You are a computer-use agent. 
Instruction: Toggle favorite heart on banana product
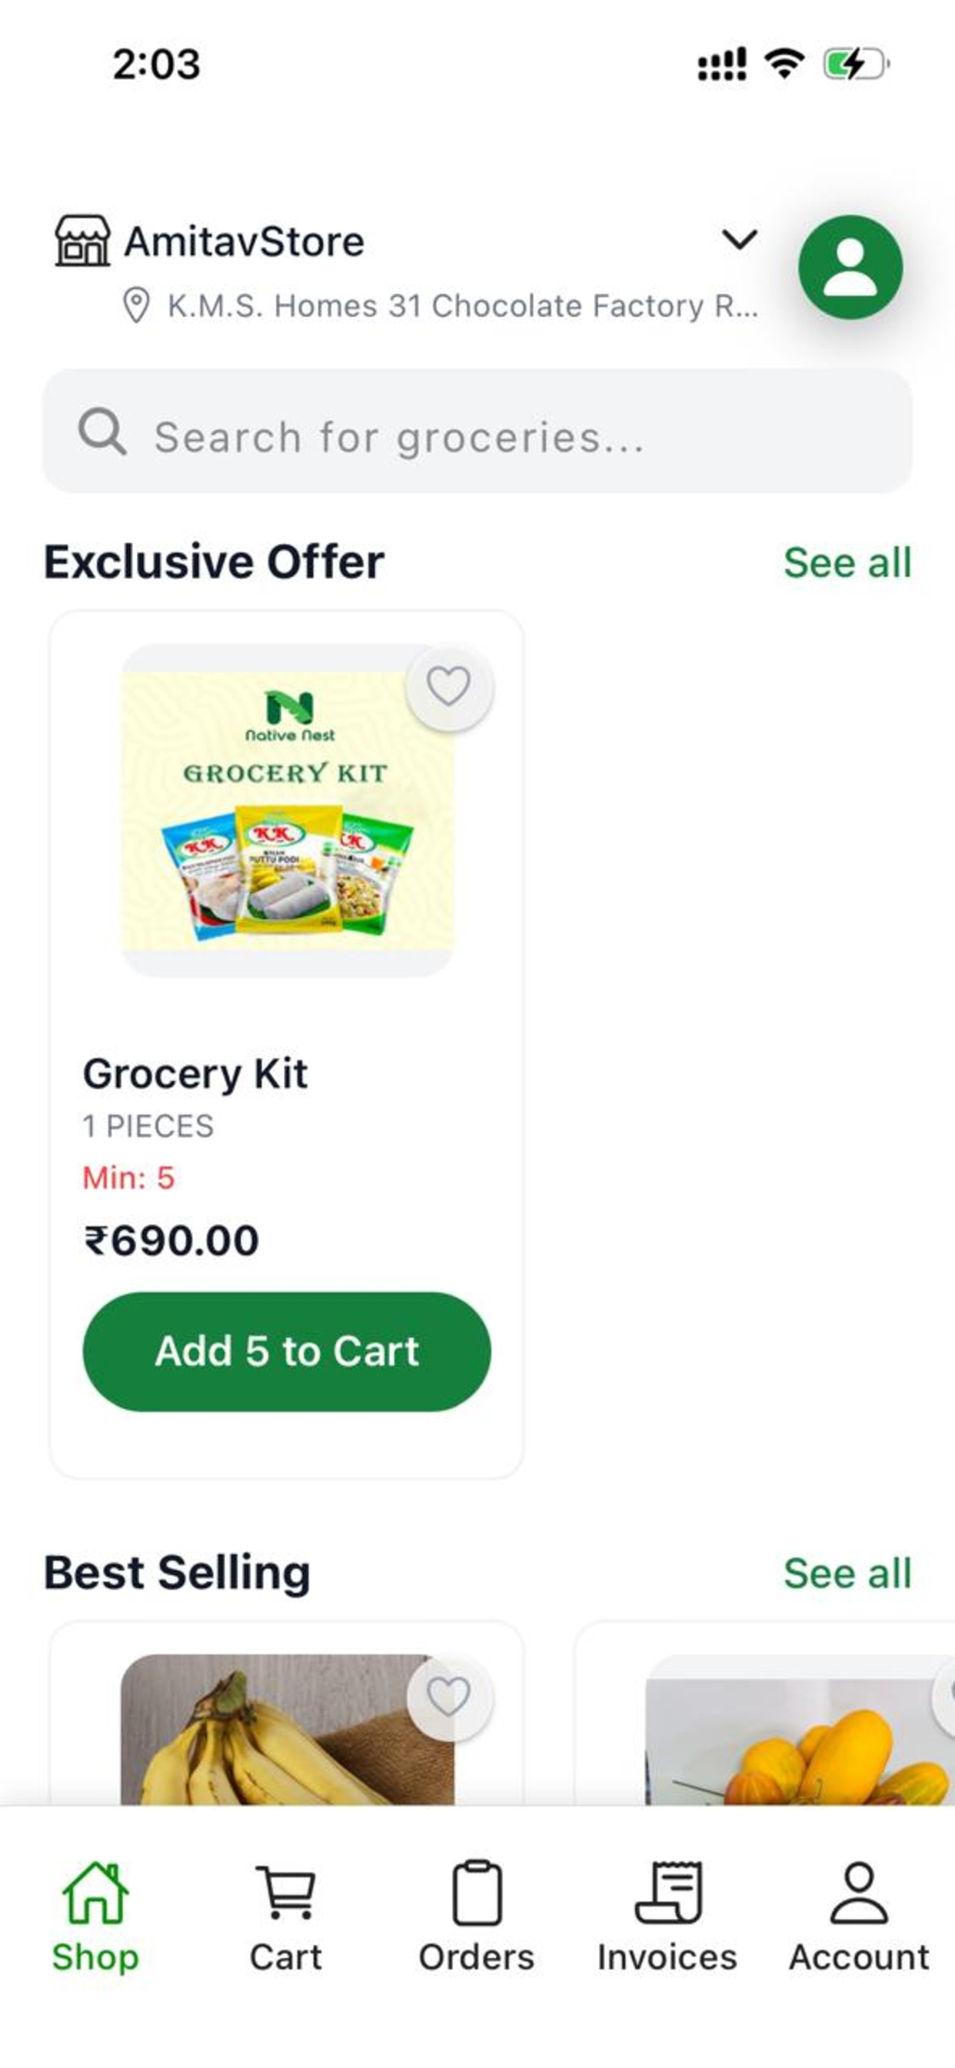click(x=448, y=1696)
